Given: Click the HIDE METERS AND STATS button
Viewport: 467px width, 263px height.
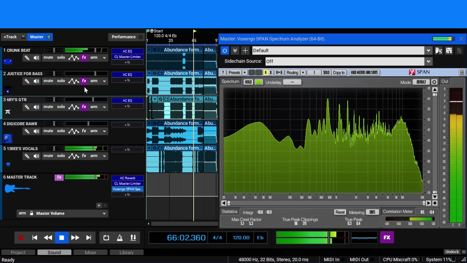Looking at the screenshot, I should (x=364, y=73).
